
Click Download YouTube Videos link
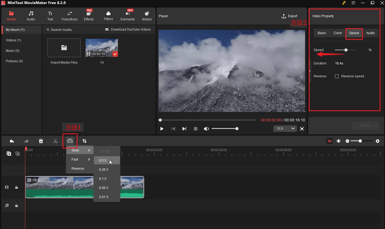[128, 30]
